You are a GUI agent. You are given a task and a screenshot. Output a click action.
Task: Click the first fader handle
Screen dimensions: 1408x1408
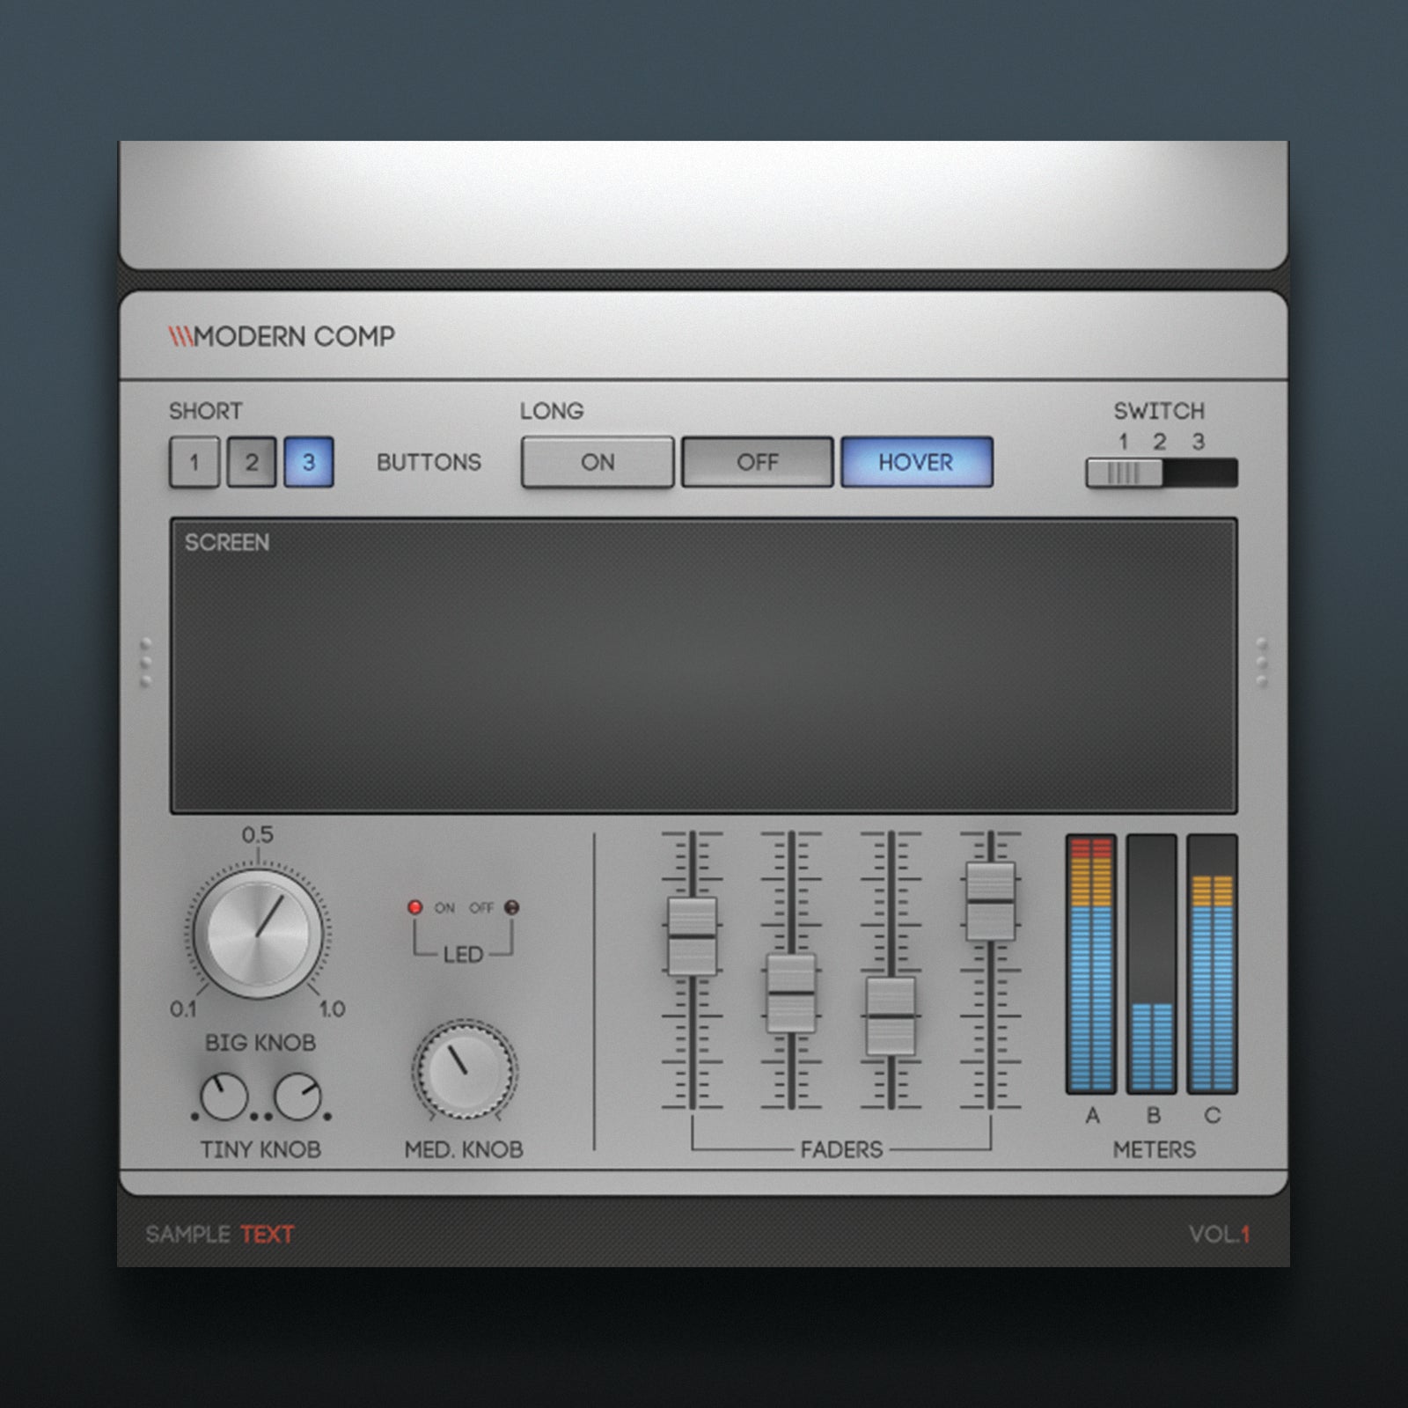coord(692,936)
